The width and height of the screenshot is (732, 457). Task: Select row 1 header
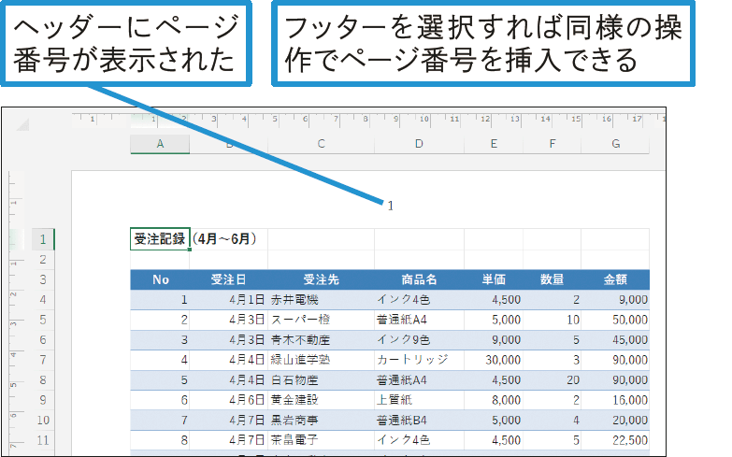click(x=43, y=239)
